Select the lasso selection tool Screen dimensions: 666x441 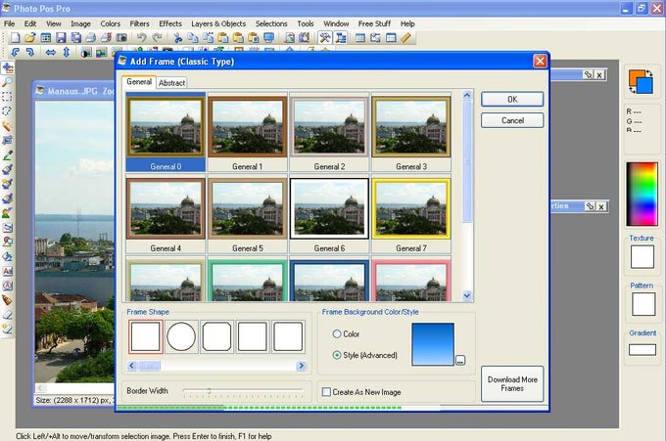(x=7, y=111)
